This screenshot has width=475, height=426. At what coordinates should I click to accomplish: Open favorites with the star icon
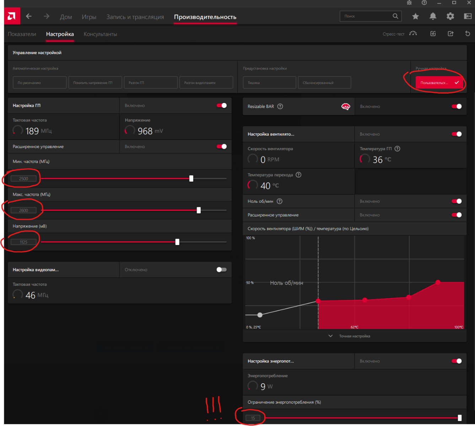pos(415,16)
